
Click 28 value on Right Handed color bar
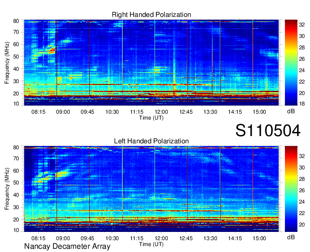(x=302, y=47)
